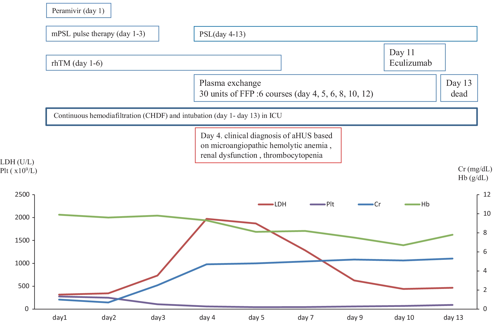Click the 500 left axis tick label
493x322 pixels.
point(24,286)
